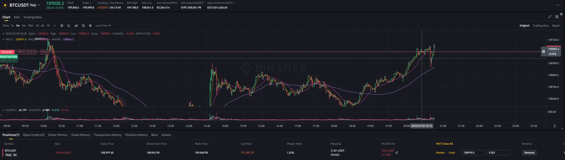Click the close price field showing 108995.5
Viewport: 565px width, 160px height.
tap(473, 153)
